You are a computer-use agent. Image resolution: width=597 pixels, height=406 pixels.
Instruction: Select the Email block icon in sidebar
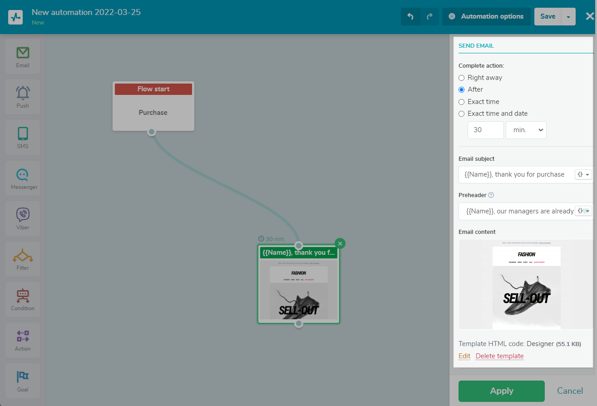coord(23,57)
